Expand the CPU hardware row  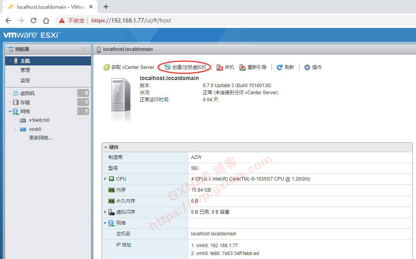click(x=105, y=179)
